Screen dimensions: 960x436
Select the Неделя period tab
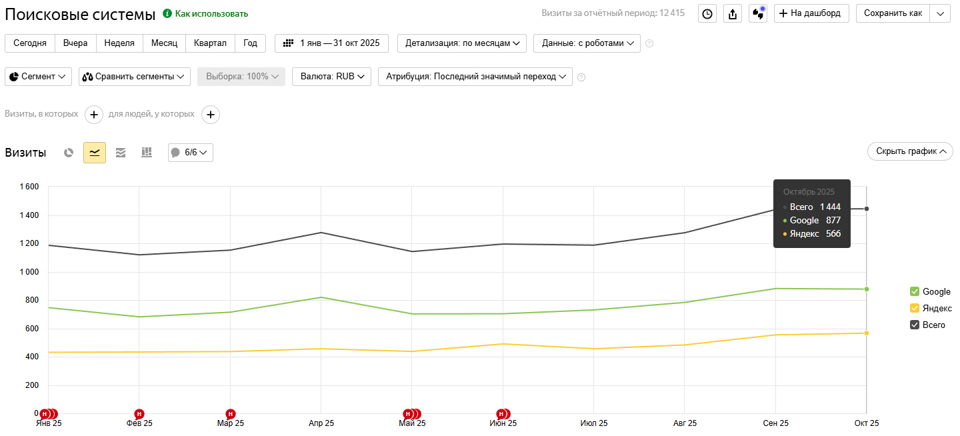point(119,43)
